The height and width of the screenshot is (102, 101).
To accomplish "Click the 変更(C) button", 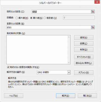I will (x=84, y=44).
